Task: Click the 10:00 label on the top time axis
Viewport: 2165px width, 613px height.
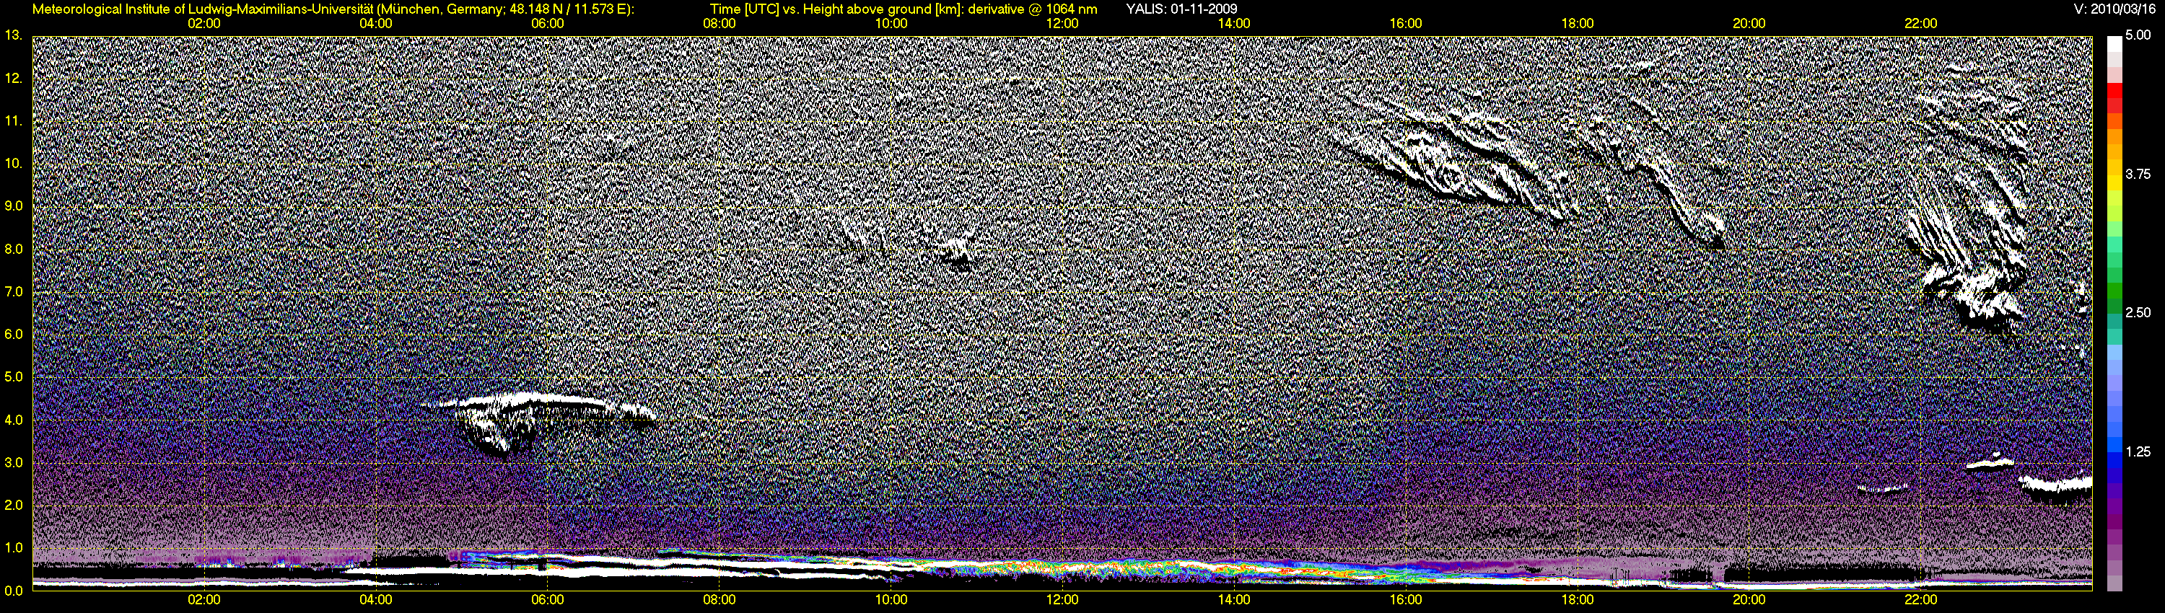Action: (891, 24)
